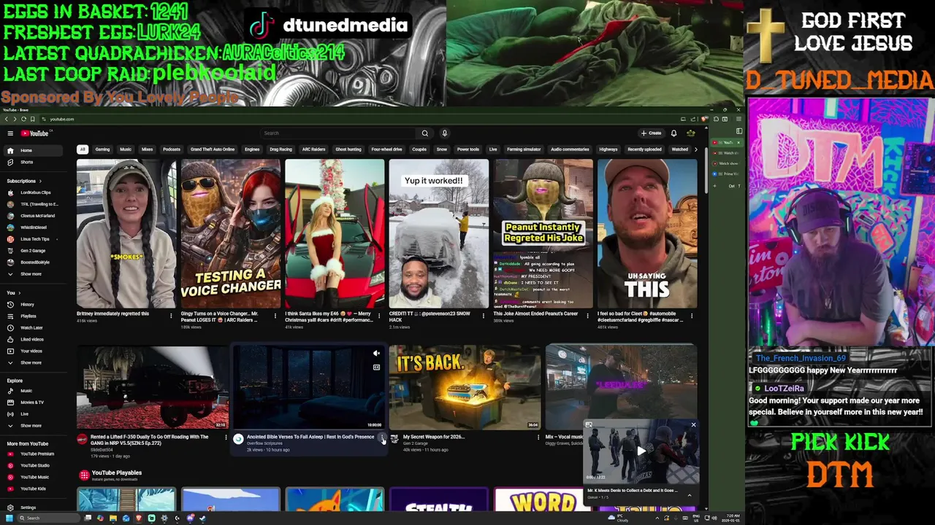This screenshot has height=525, width=935.
Task: Show next category chips arrow
Action: [x=695, y=149]
